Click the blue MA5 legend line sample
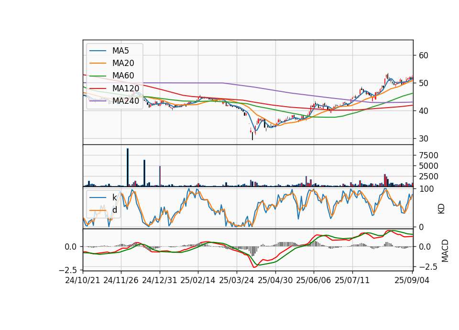459x330 pixels. (98, 51)
